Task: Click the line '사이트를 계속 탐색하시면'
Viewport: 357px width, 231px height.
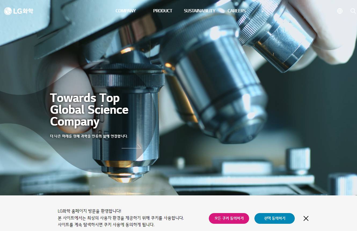Action: click(106, 225)
